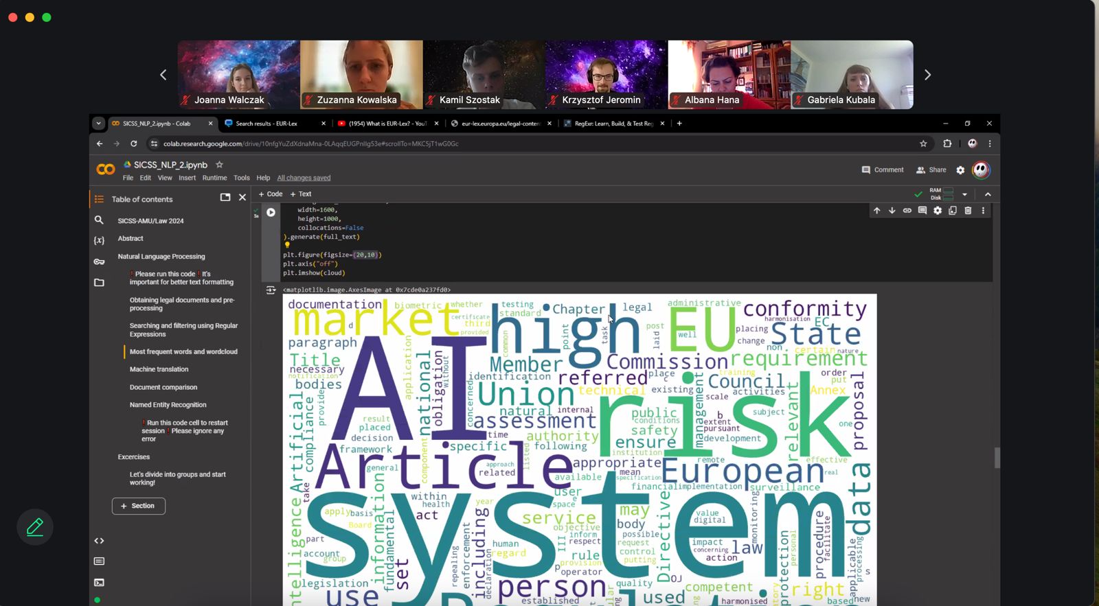1099x606 pixels.
Task: Go to Machine translation section
Action: [159, 369]
